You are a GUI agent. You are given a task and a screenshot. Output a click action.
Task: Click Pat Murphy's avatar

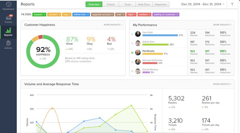coord(138,52)
